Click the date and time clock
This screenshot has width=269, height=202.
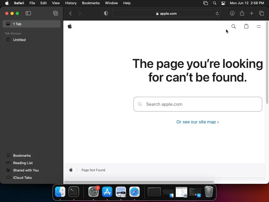tap(247, 3)
